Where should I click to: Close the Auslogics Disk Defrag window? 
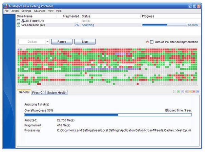tap(199, 6)
